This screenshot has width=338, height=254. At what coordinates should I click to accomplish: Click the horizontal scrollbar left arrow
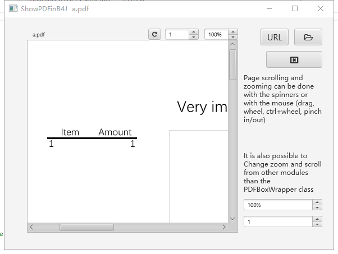[x=31, y=227]
